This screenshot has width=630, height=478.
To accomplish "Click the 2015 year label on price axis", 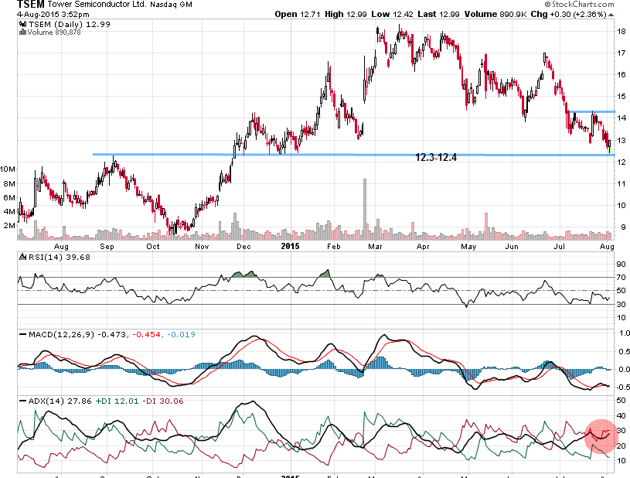I will point(290,246).
